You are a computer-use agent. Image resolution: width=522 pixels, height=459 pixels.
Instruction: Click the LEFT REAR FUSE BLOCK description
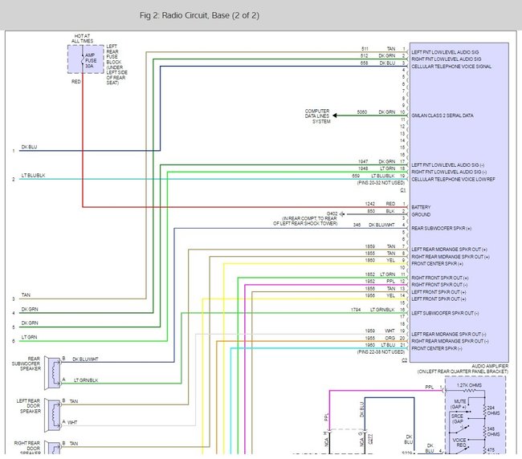pos(116,64)
